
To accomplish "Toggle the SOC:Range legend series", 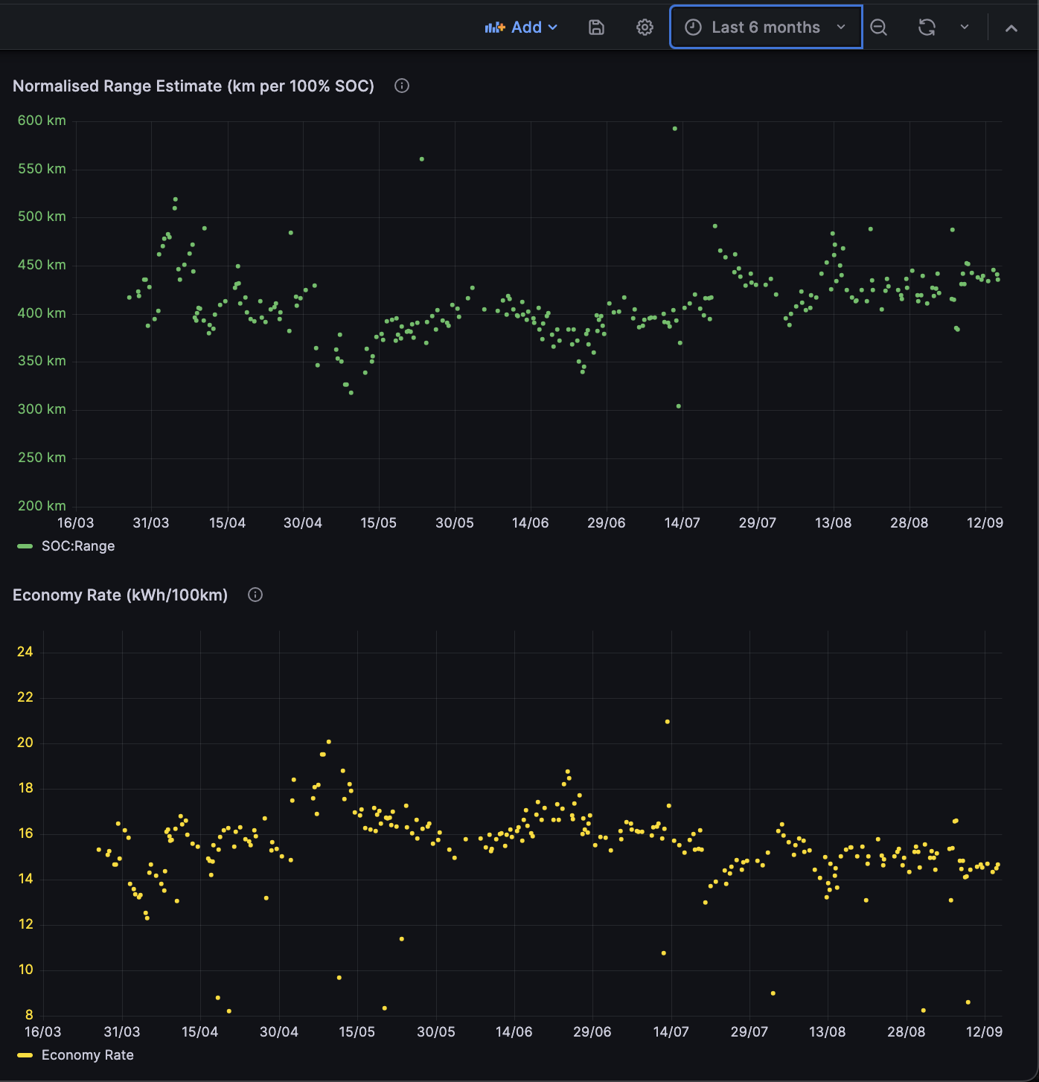I will (78, 546).
